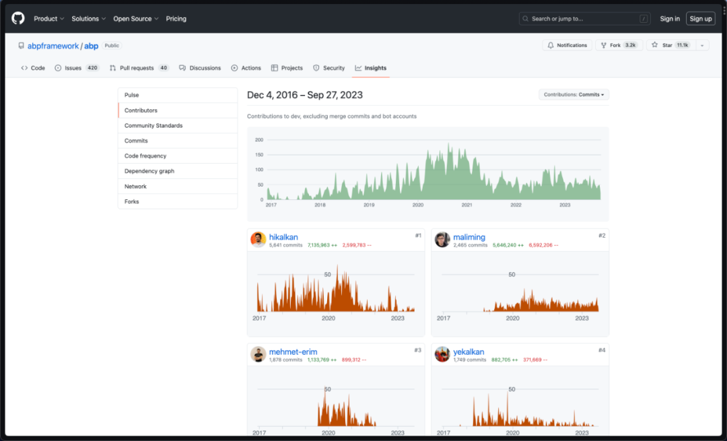Select Pulse in the Insights sidebar
The height and width of the screenshot is (441, 727).
[x=178, y=95]
